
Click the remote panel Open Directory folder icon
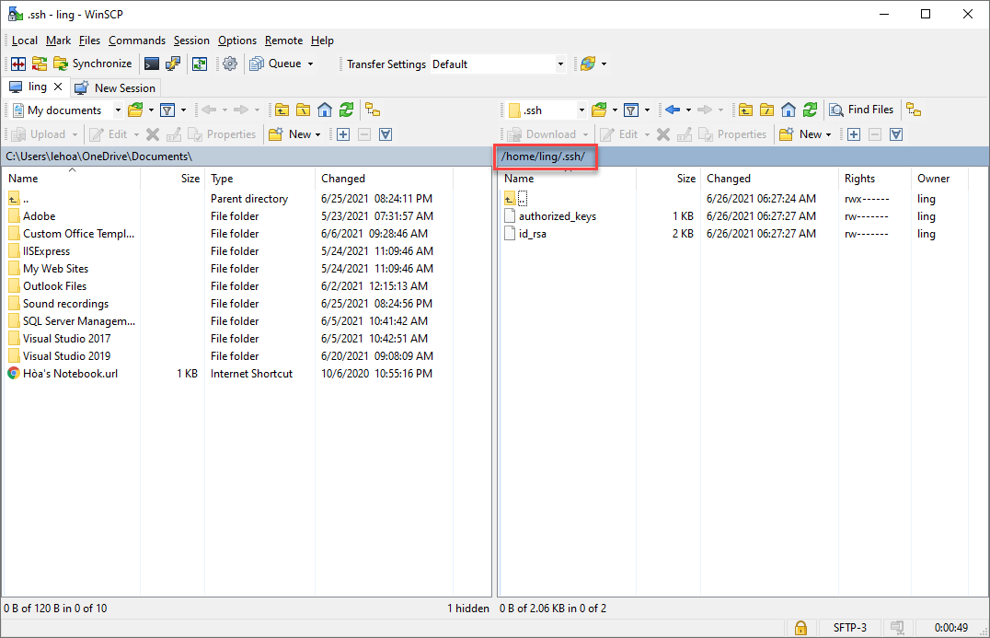pyautogui.click(x=599, y=110)
